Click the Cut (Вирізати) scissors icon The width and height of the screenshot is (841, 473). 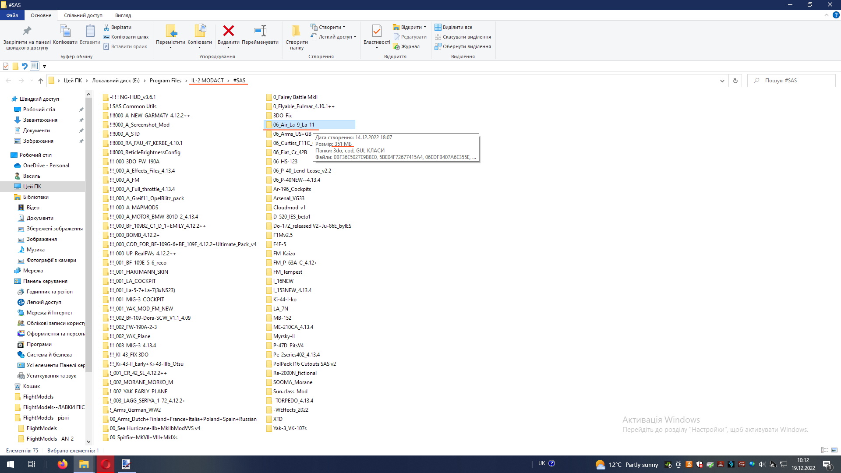106,27
